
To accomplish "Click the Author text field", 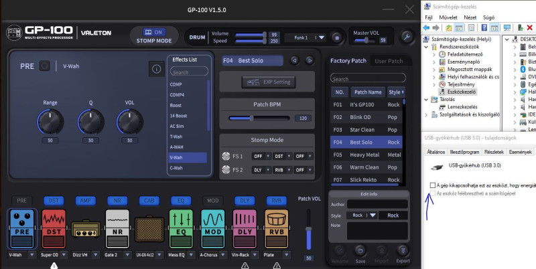I will pyautogui.click(x=377, y=204).
